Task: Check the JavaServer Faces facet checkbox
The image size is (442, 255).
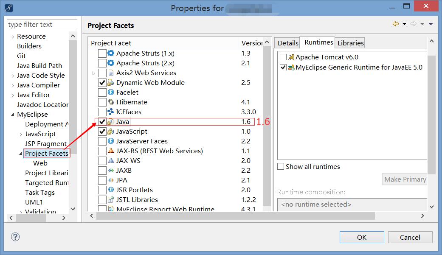Action: click(102, 141)
